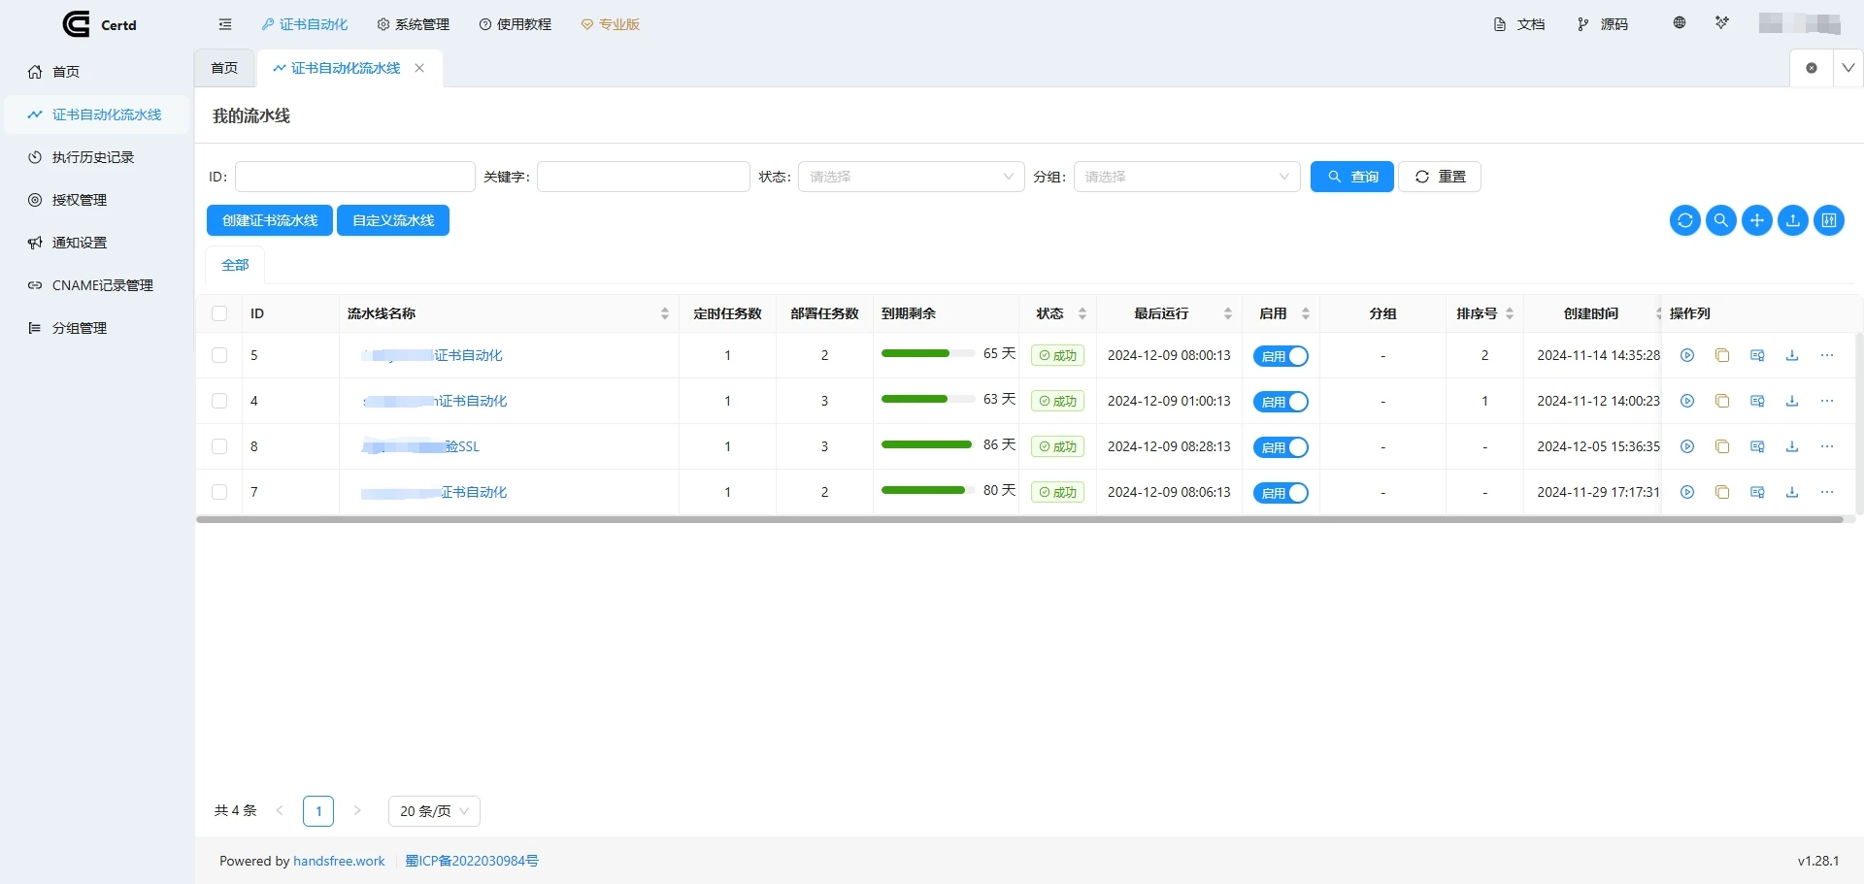This screenshot has width=1864, height=884.
Task: Open the 20 条/页 page size dropdown
Action: [434, 811]
